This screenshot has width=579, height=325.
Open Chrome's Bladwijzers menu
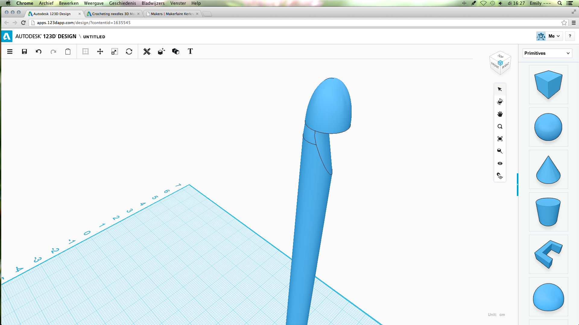153,3
